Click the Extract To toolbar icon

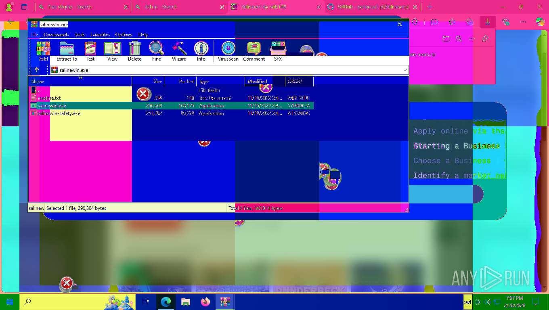(67, 51)
